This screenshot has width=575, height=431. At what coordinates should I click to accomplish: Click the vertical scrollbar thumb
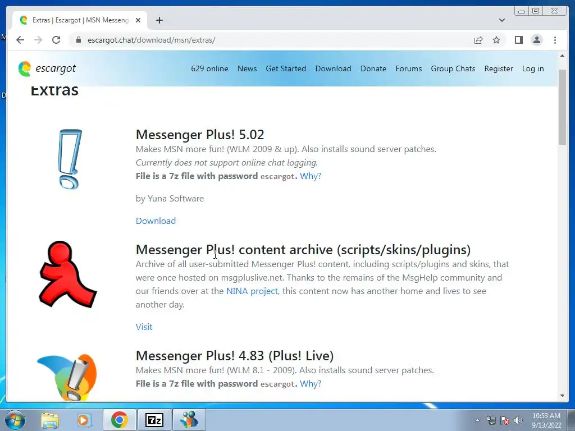point(562,107)
